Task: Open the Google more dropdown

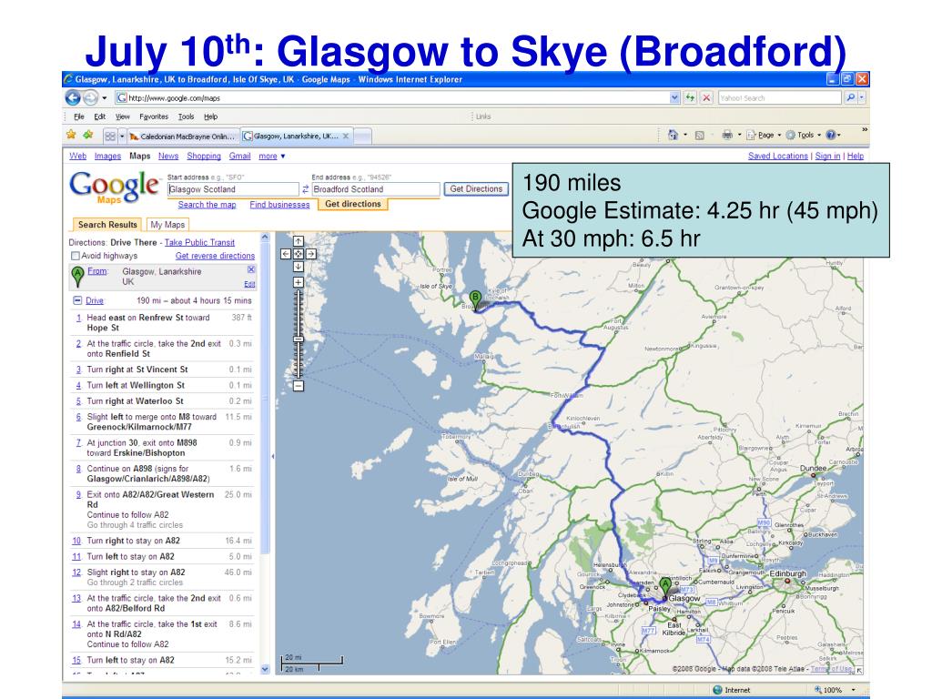Action: click(x=271, y=156)
